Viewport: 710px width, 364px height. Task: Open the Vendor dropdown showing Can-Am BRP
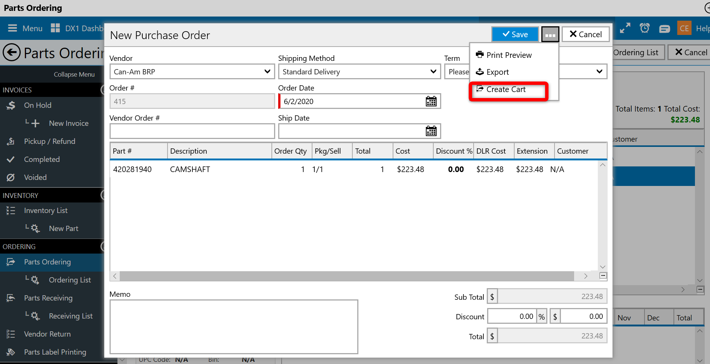192,71
